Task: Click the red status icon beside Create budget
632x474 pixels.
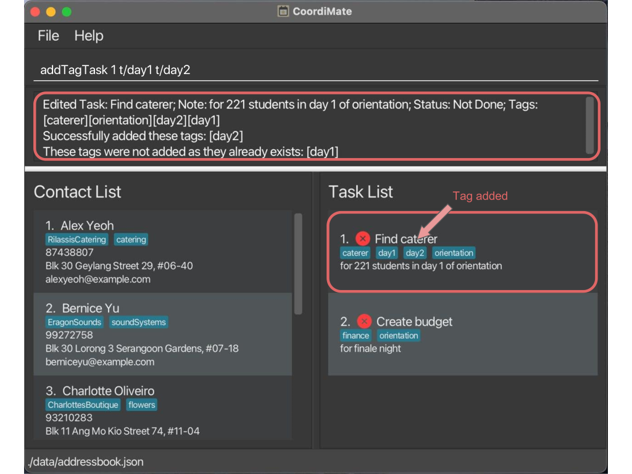Action: pos(364,322)
